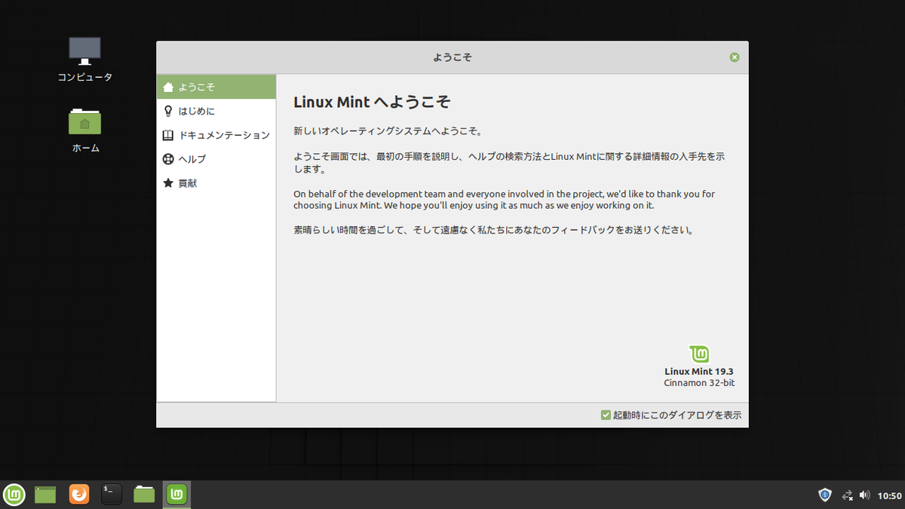This screenshot has height=509, width=905.
Task: Open the Update Manager shield tray icon
Action: pyautogui.click(x=825, y=495)
